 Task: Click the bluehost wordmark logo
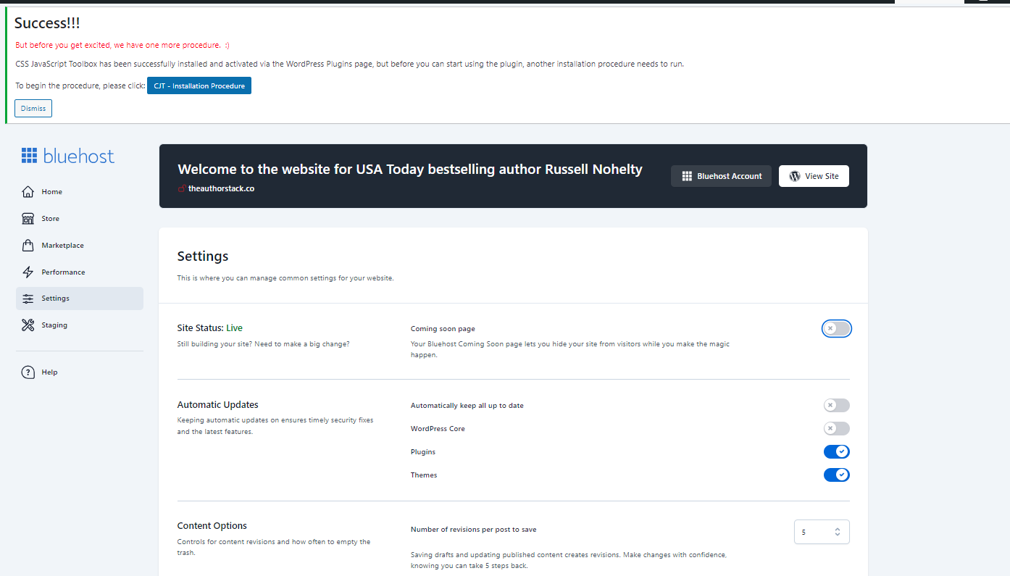[x=79, y=156]
